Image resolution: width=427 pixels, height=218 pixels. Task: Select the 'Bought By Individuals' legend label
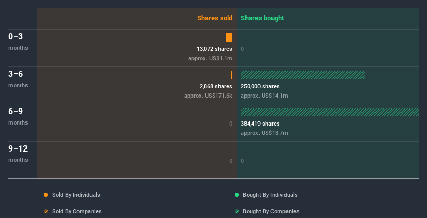[270, 195]
